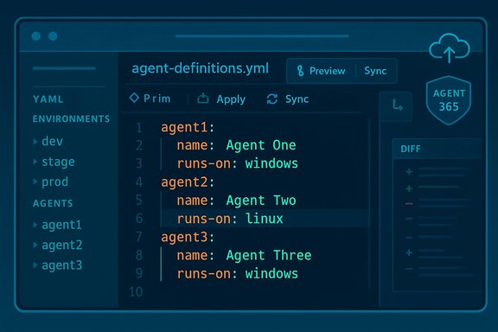Click windows value on line 3
Viewport: 498px width, 332px height.
click(271, 163)
